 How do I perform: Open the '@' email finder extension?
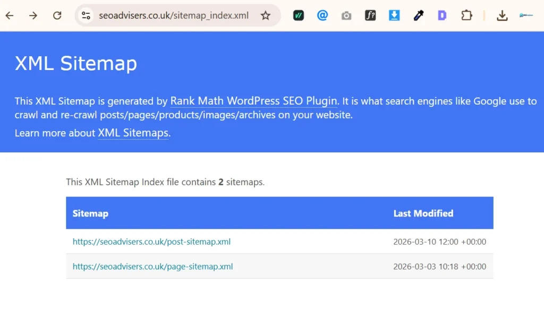tap(322, 15)
